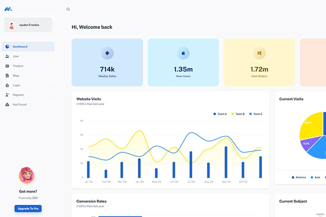Click the Sep '03 bar in Website Visits

coord(226,162)
